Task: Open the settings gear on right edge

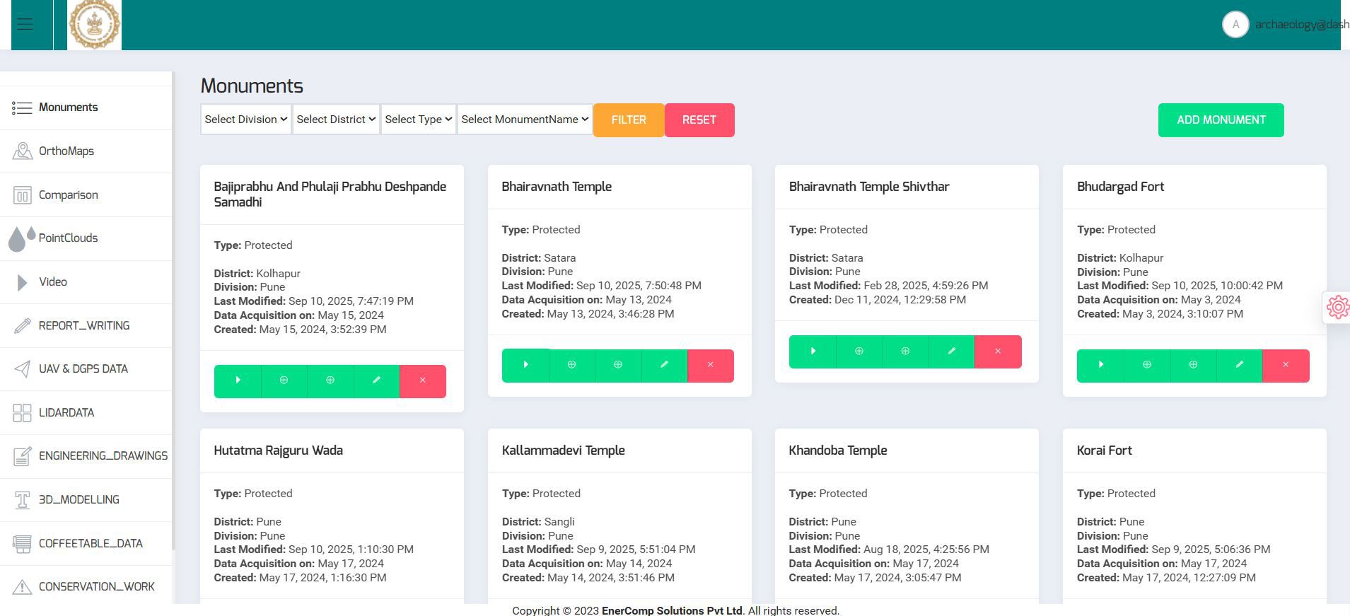Action: click(1337, 308)
